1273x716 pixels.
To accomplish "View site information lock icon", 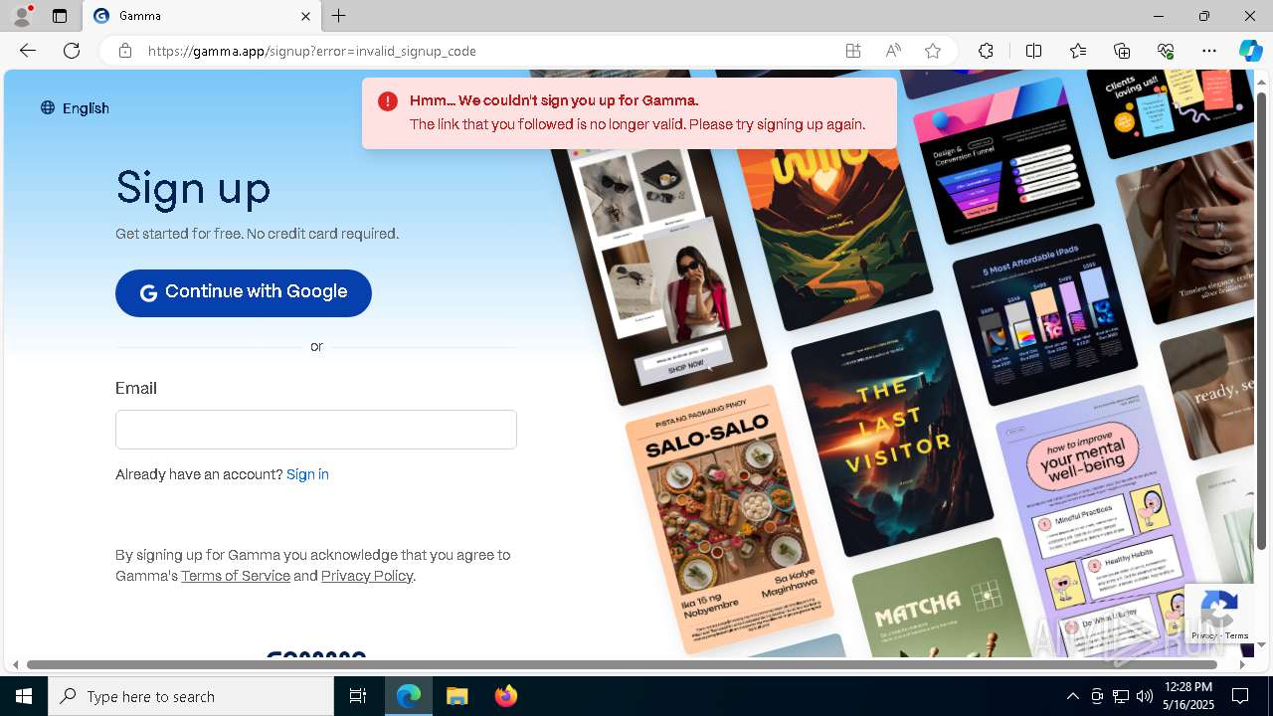I will pyautogui.click(x=124, y=51).
